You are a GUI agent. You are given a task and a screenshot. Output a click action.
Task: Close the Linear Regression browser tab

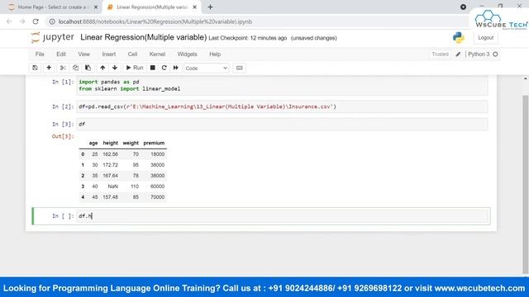194,7
